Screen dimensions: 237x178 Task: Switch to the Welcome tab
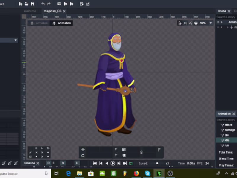coord(30,11)
